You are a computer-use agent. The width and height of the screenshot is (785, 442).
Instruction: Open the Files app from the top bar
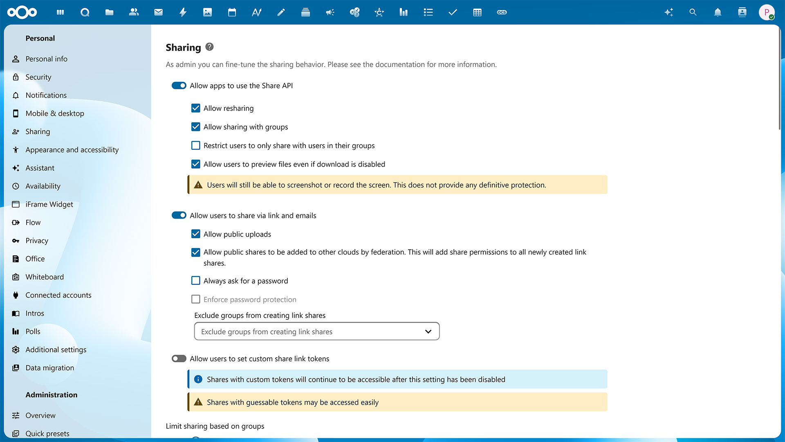point(109,12)
